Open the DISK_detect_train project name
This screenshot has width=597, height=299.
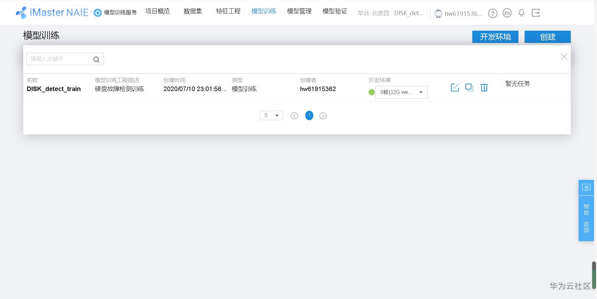tap(54, 89)
